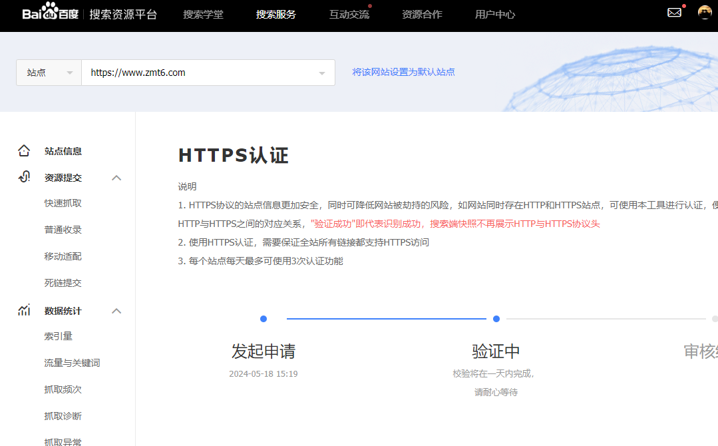Open the 站点 type dropdown
The width and height of the screenshot is (718, 446).
click(x=49, y=73)
